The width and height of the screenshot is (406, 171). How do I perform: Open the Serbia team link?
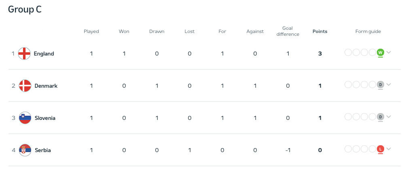coord(42,150)
